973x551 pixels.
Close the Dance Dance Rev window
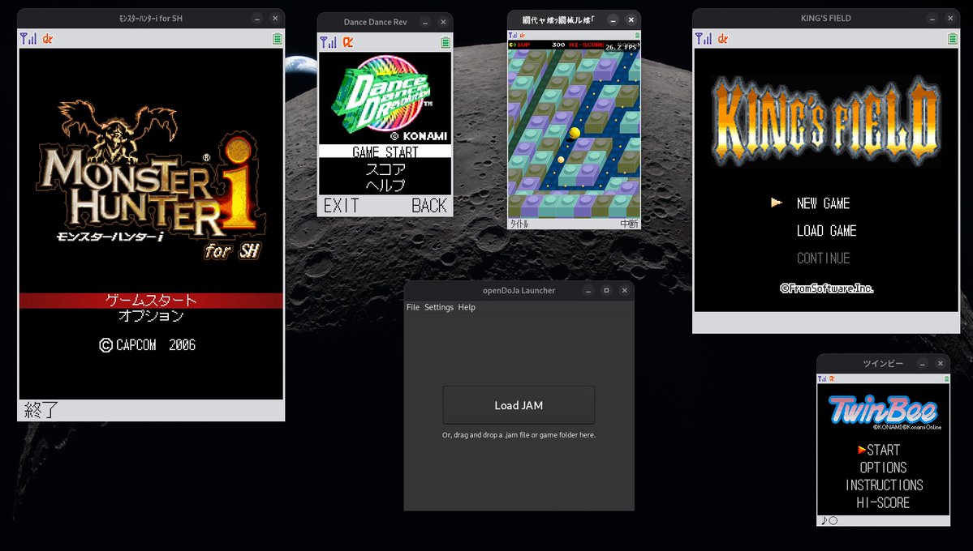tap(443, 23)
